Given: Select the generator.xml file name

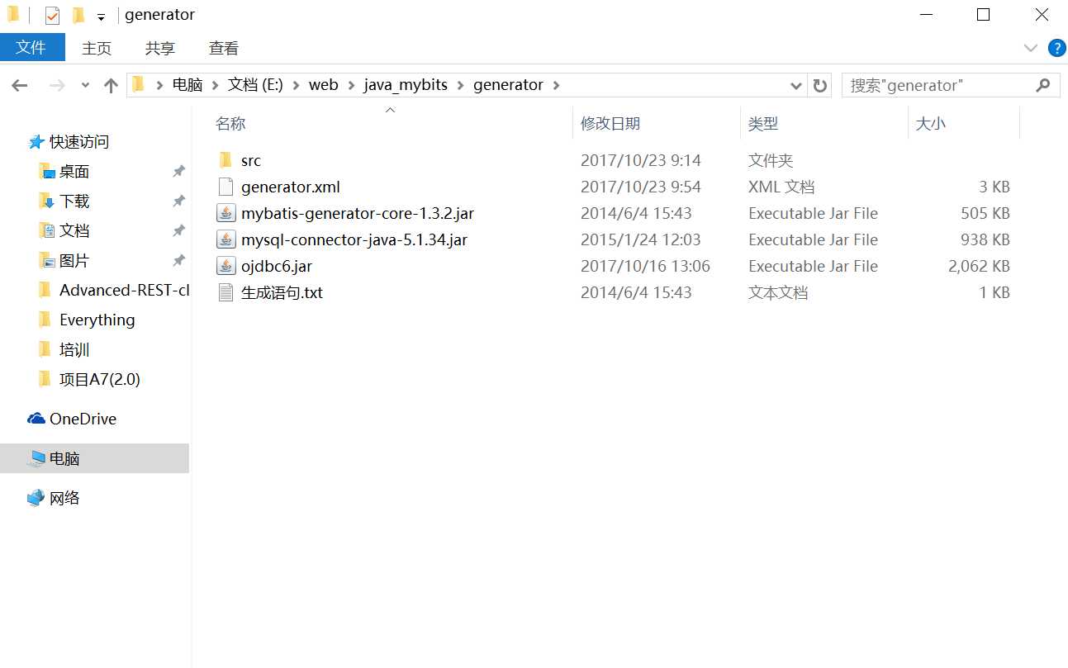Looking at the screenshot, I should [291, 187].
